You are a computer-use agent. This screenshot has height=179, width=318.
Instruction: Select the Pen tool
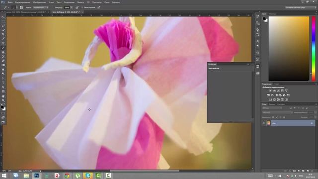click(x=3, y=79)
